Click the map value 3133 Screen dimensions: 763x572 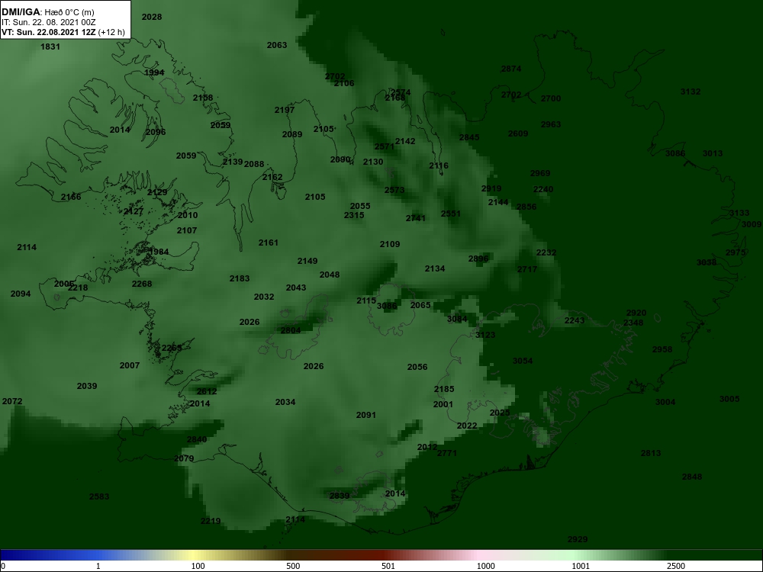pos(739,213)
